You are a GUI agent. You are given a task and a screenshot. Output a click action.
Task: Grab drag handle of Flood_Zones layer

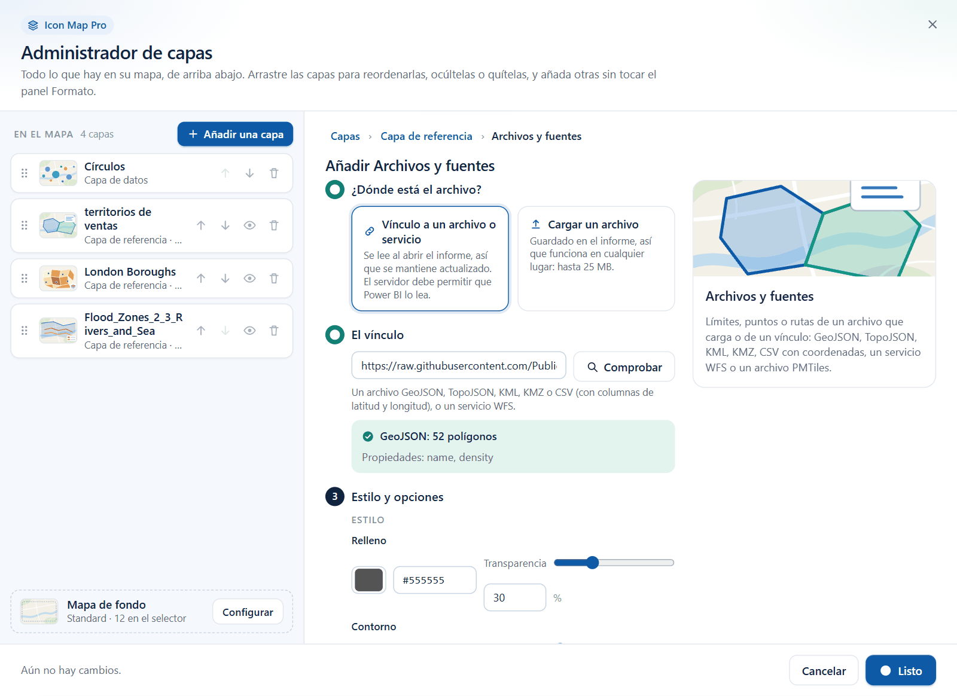[25, 331]
